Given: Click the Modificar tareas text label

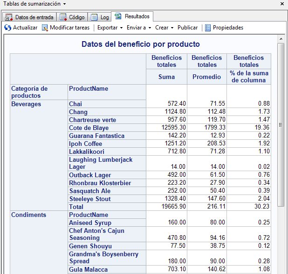Looking at the screenshot, I should click(69, 28).
